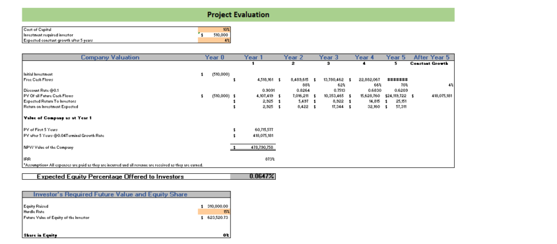
Task: Click the Hurdle Rate 15% cell
Action: [x=214, y=211]
